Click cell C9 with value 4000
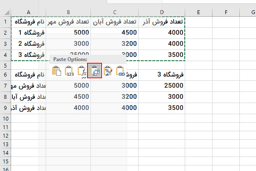Viewport: 256px width, 171px height. point(115,108)
